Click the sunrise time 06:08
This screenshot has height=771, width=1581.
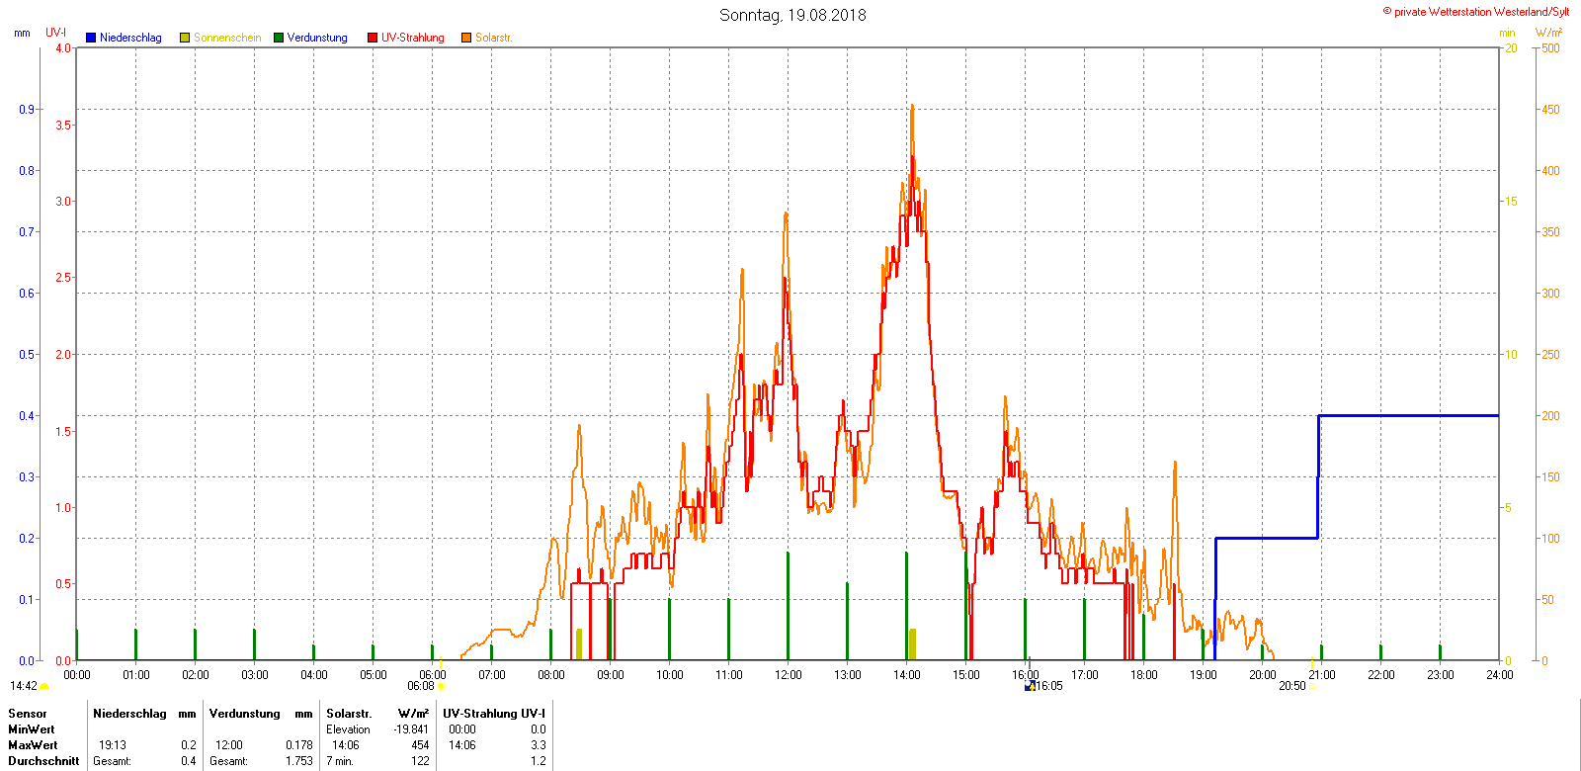(421, 686)
